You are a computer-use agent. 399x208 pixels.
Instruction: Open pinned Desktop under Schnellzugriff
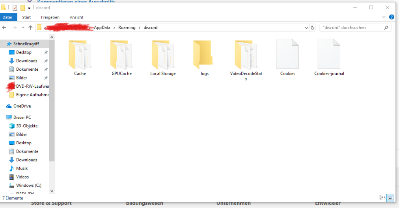[24, 52]
